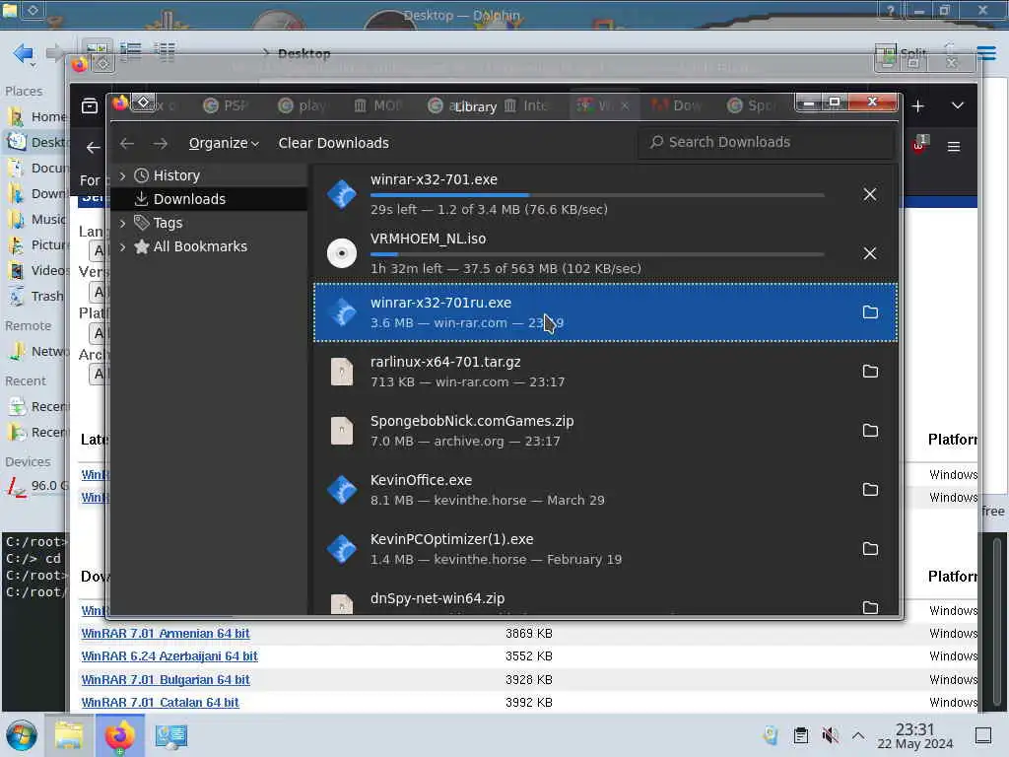Select Tags in the Library sidebar

168,223
